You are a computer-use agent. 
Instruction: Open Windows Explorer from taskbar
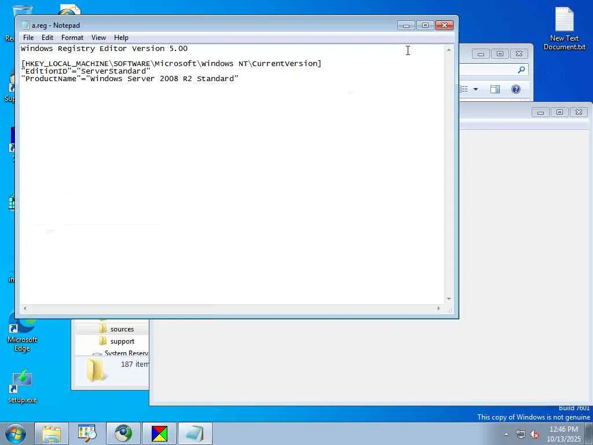click(52, 433)
